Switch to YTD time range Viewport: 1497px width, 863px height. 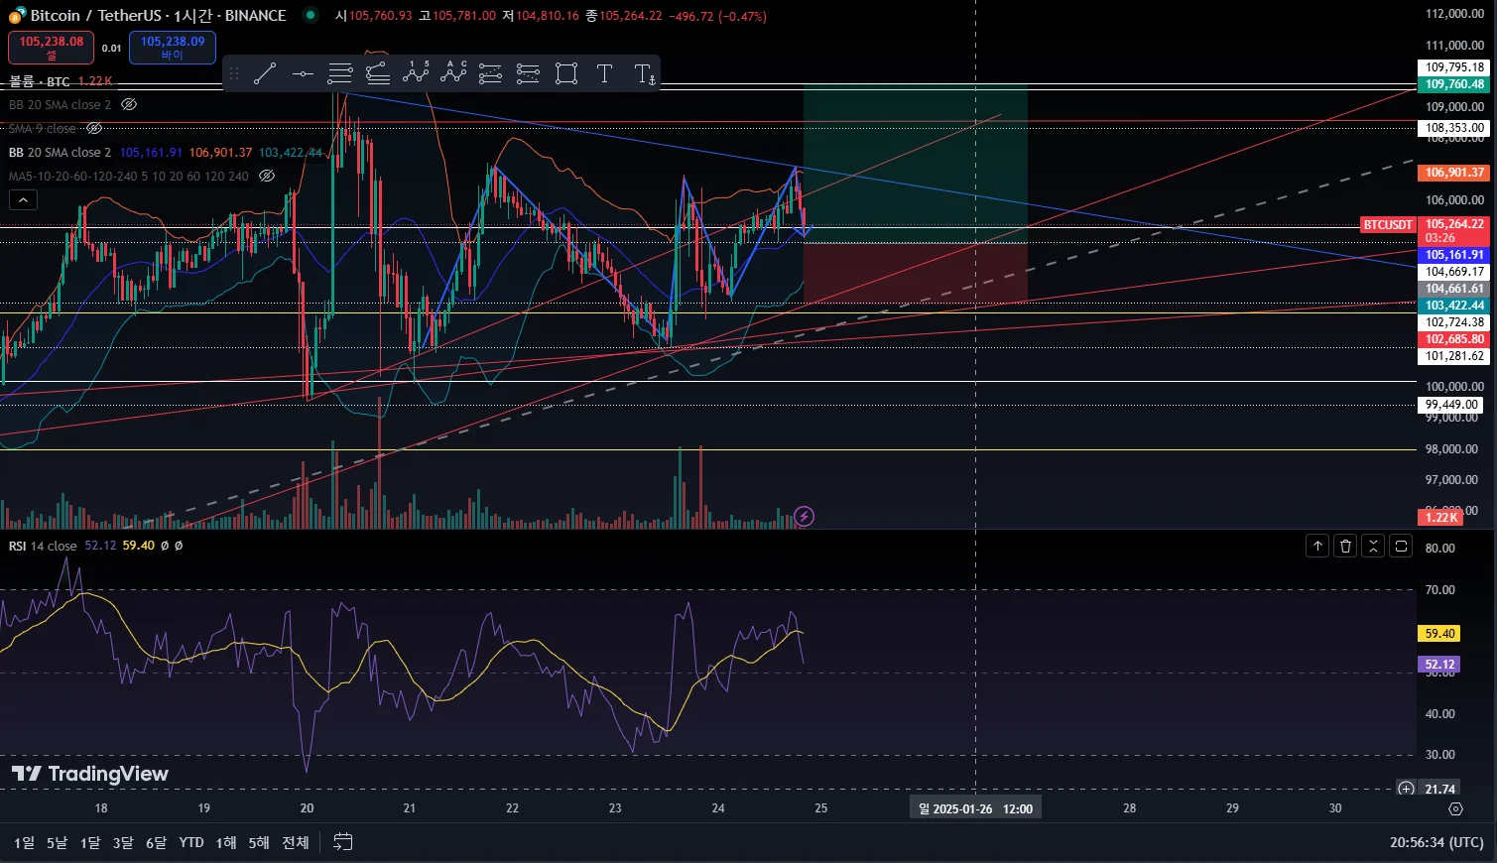pyautogui.click(x=191, y=842)
